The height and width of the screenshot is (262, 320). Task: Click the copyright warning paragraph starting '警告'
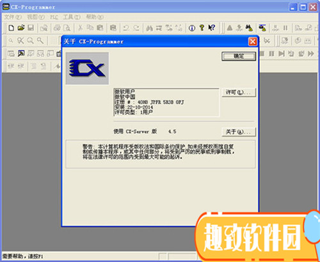[159, 152]
